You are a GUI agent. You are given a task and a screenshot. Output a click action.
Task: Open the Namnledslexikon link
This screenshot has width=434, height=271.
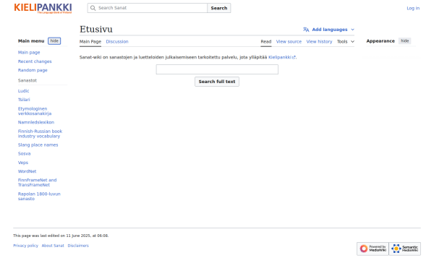point(36,122)
